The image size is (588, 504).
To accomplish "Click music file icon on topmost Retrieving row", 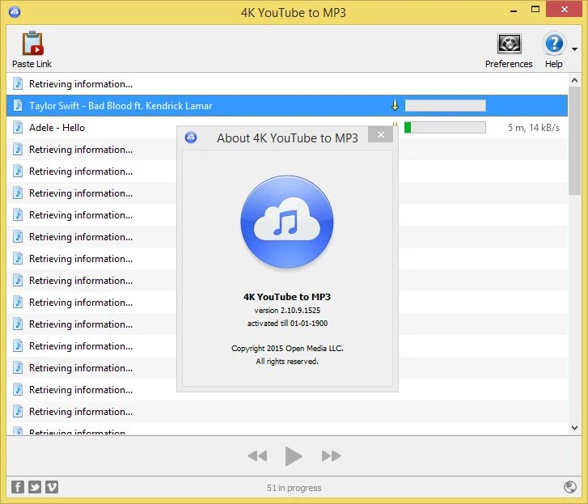I will coord(18,84).
